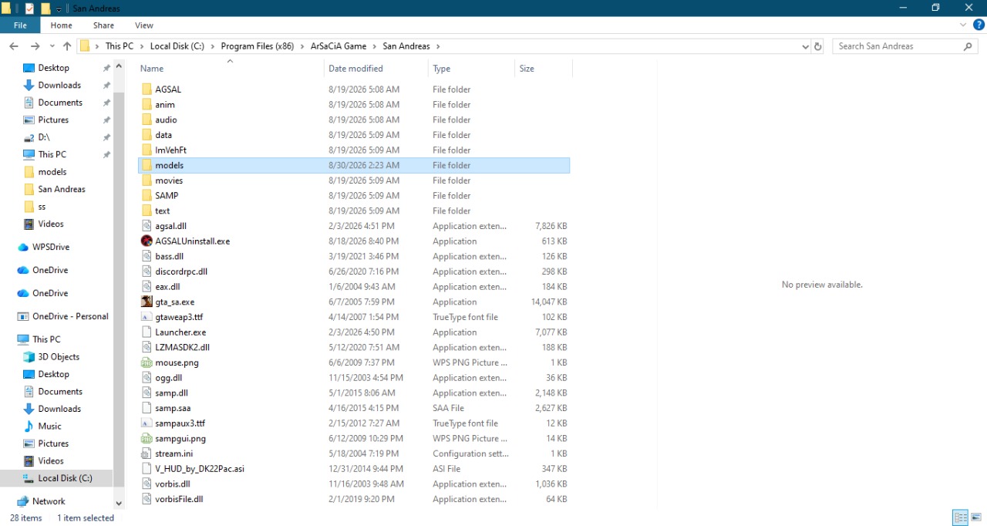Select pinned D:\ drive in Quick access

pos(44,137)
